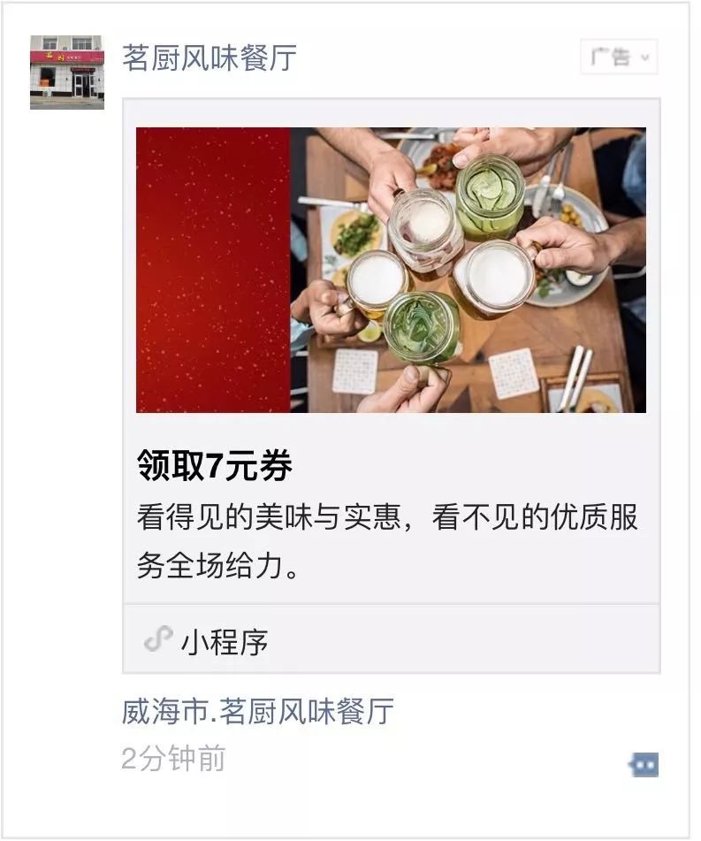The height and width of the screenshot is (841, 701).
Task: Open the 茗厨风味餐厅 profile name link
Action: pos(210,58)
